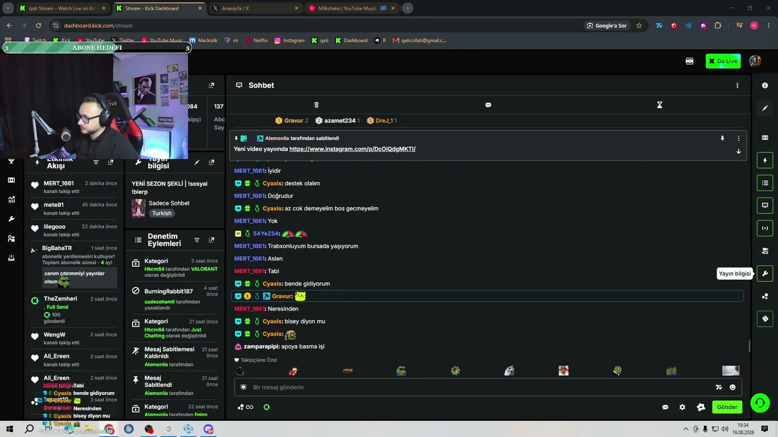Click azamet234 in top gifters leaderboard
Image resolution: width=778 pixels, height=437 pixels.
[x=340, y=121]
